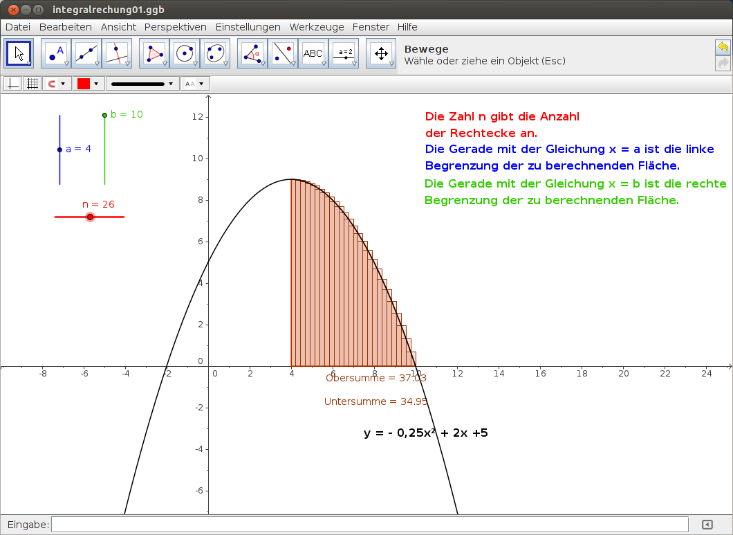Select the Point tool
733x535 pixels.
[x=55, y=53]
